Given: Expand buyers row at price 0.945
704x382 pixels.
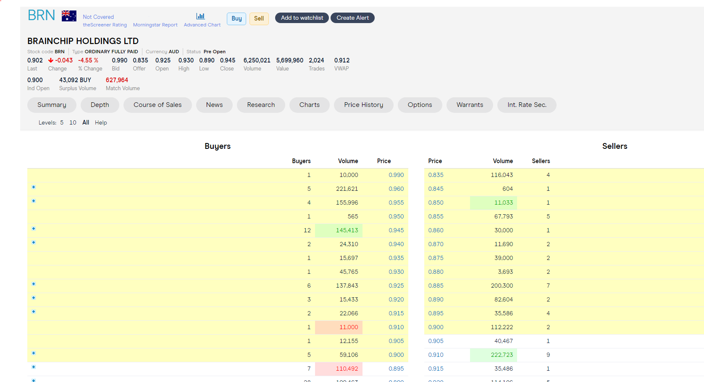Looking at the screenshot, I should click(34, 229).
